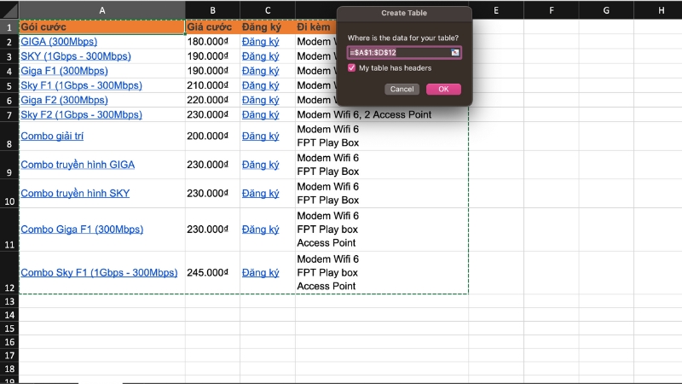Click the range selector icon in data field
682x384 pixels.
click(455, 53)
